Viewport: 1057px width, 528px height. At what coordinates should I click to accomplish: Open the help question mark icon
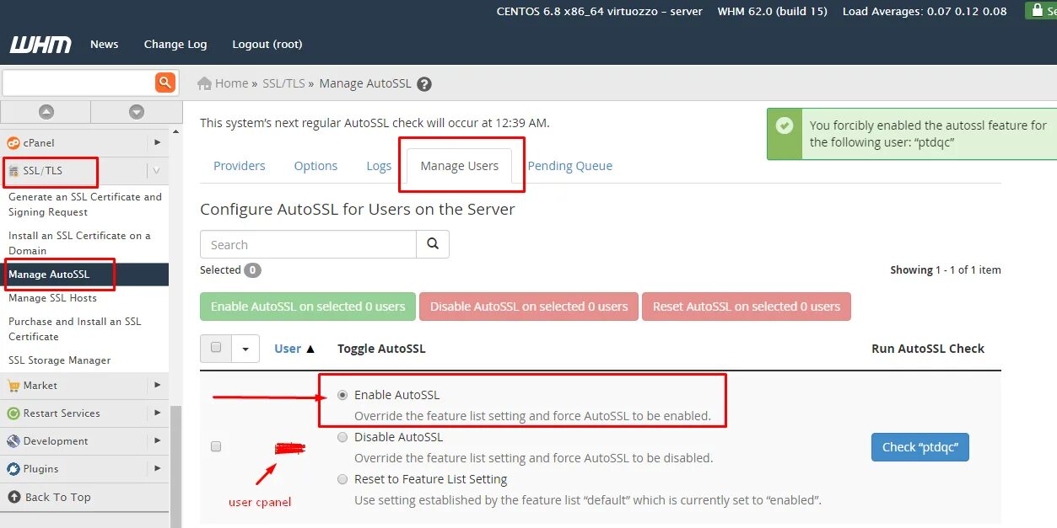tap(424, 84)
